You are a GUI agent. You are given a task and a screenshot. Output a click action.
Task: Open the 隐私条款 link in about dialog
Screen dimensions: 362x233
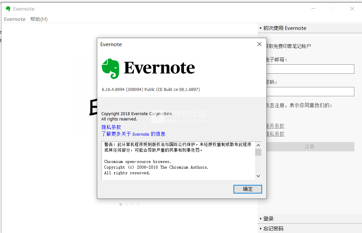111,127
